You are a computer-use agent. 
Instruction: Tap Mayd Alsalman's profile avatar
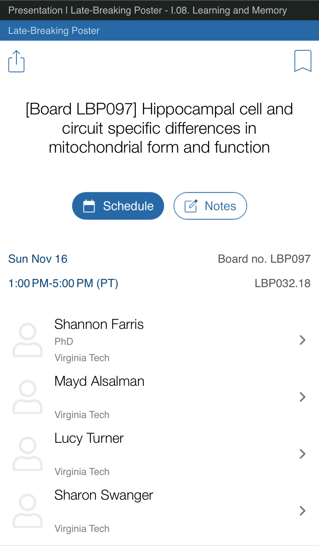pos(28,397)
